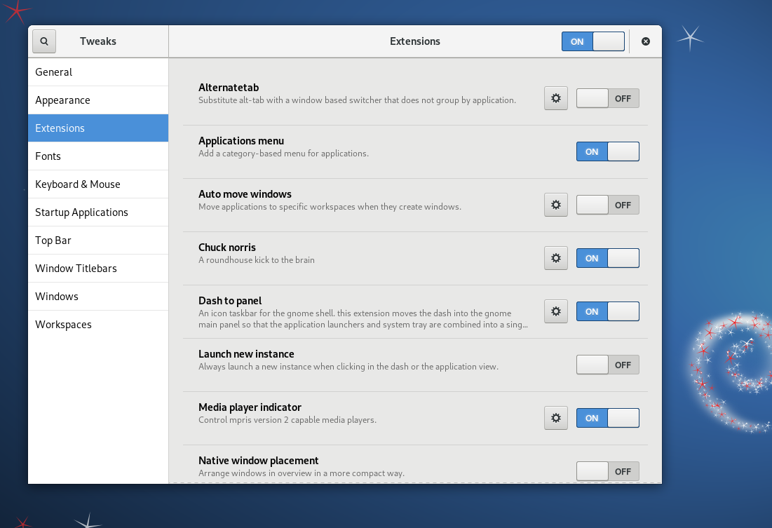Click the Chuck norris extension title

tap(227, 248)
